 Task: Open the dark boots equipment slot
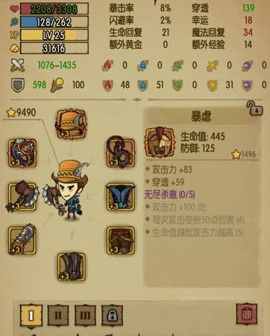tap(71, 267)
